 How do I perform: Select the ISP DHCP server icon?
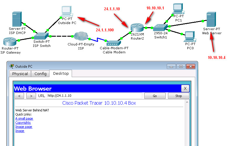pos(17,19)
